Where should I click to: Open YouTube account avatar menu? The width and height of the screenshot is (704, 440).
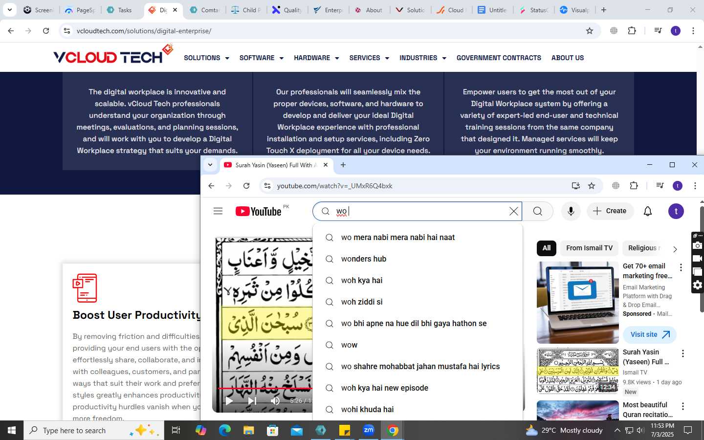676,211
